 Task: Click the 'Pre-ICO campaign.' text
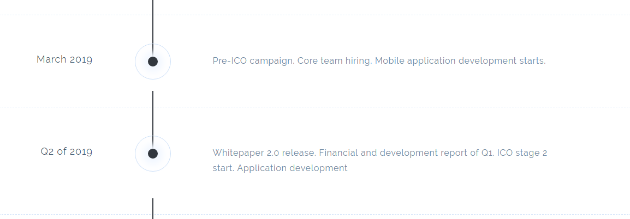[x=253, y=61]
